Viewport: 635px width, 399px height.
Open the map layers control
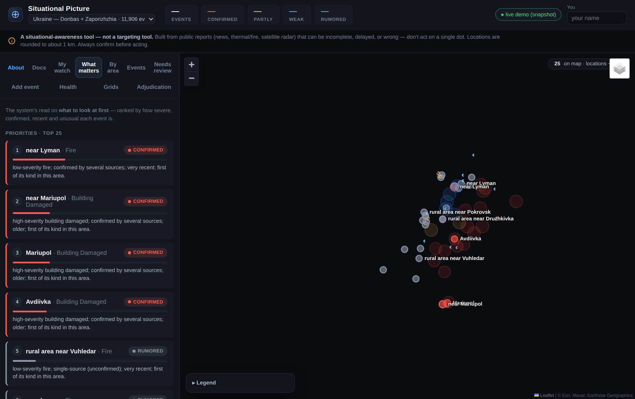click(619, 68)
